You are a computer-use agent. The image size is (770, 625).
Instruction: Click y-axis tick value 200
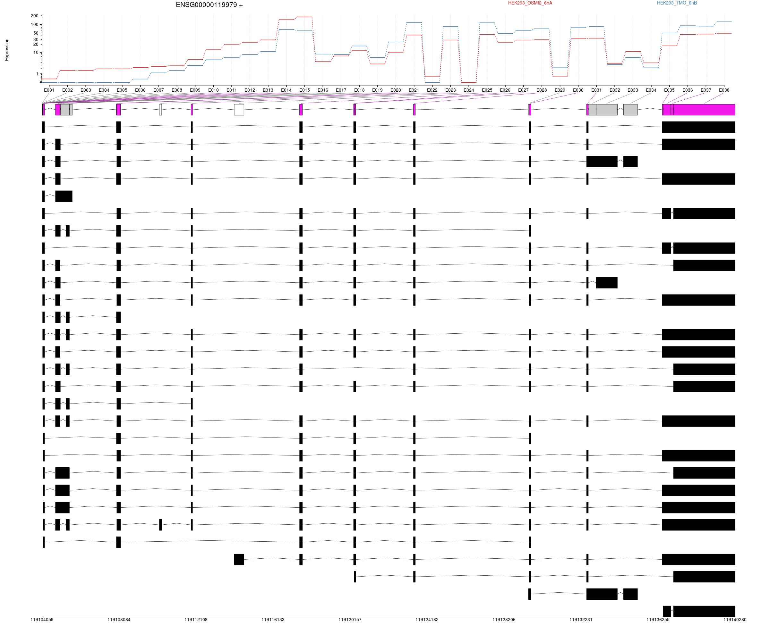[x=35, y=16]
